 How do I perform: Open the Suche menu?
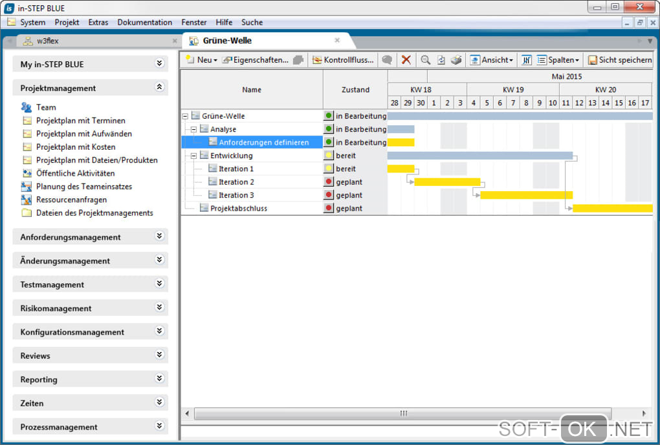pos(252,22)
